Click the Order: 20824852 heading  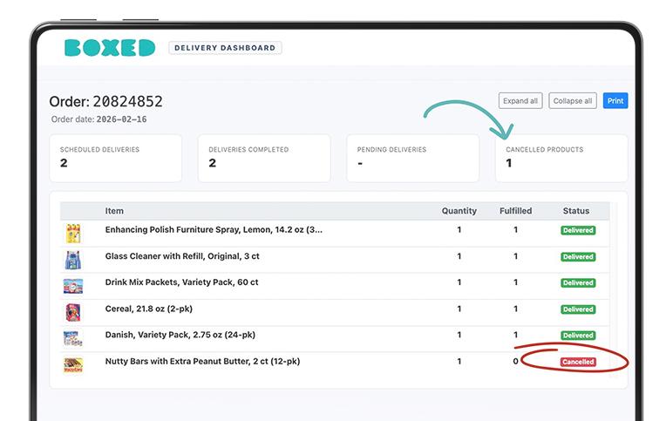click(105, 101)
